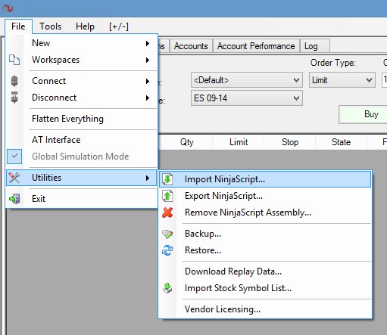Choose AT Interface menu entry

coord(81,140)
